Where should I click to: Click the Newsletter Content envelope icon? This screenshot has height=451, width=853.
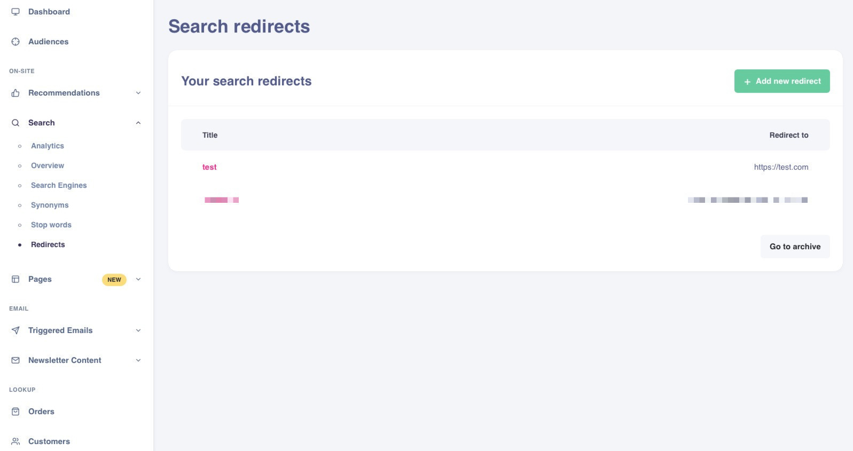15,360
